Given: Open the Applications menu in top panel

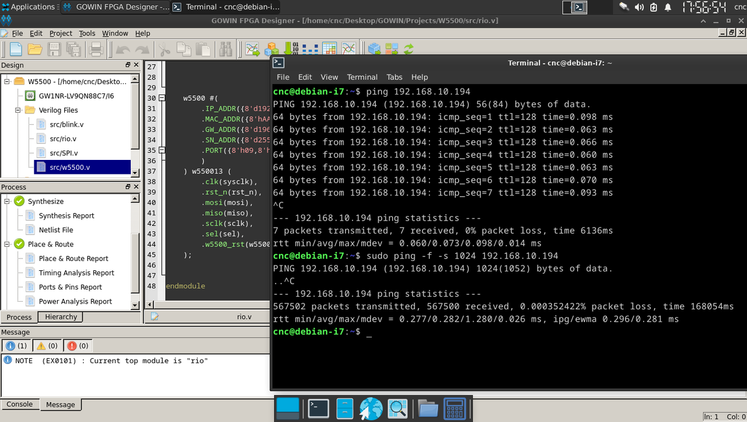Looking at the screenshot, I should (29, 7).
